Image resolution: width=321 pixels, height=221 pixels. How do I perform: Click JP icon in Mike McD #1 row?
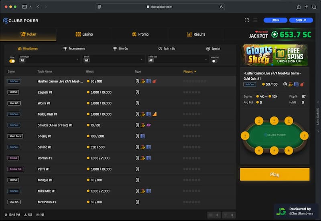click(143, 191)
